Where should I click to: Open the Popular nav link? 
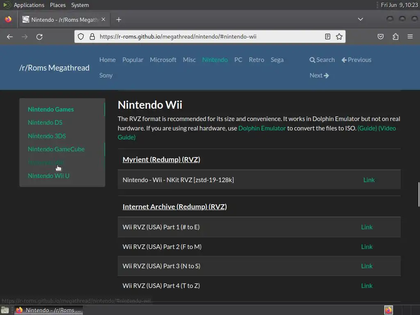point(133,60)
